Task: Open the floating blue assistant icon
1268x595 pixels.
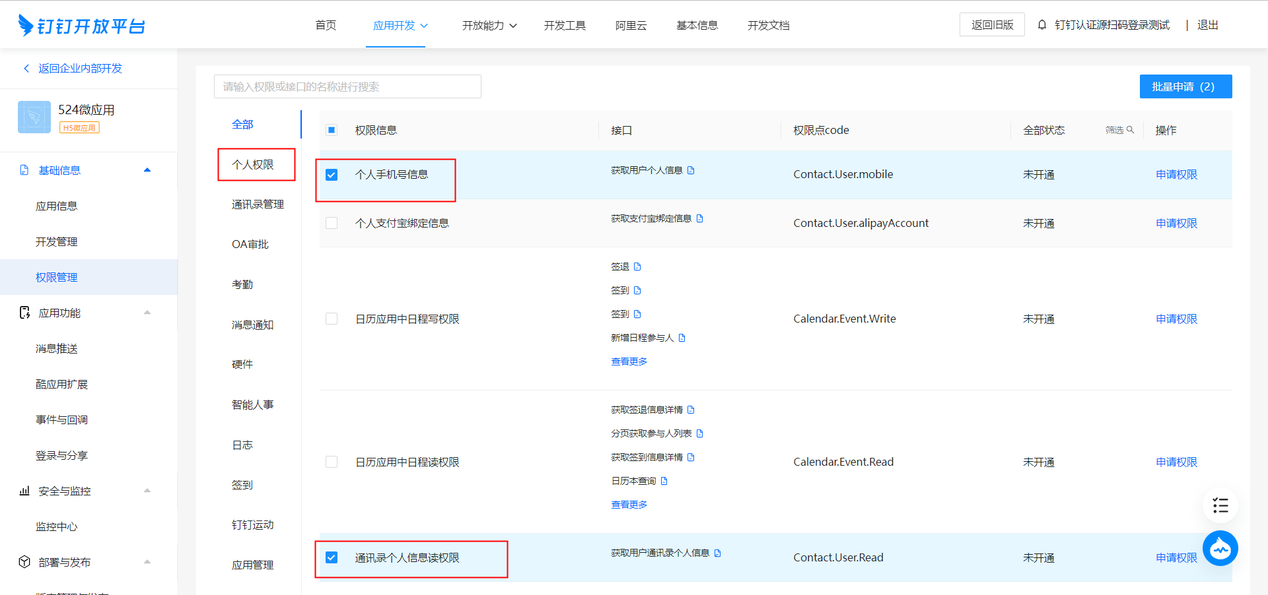Action: (x=1220, y=548)
